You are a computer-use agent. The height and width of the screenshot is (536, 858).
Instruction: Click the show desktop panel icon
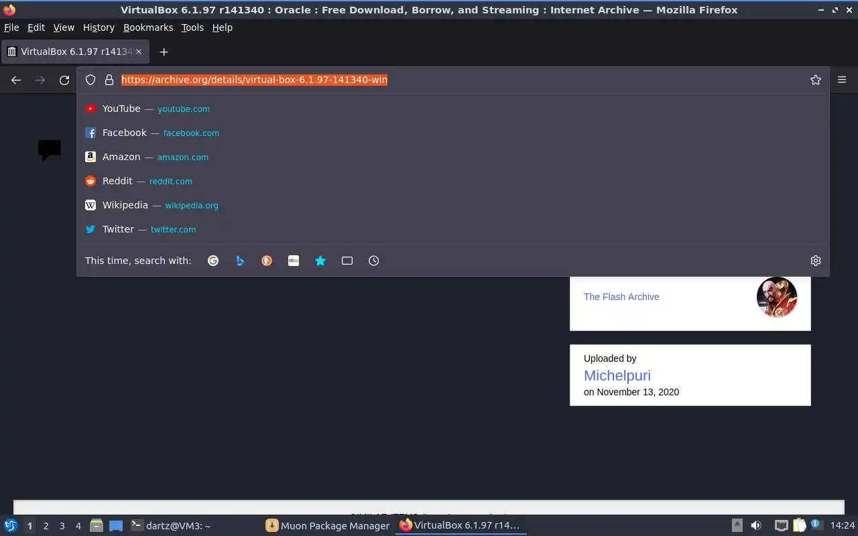click(116, 525)
